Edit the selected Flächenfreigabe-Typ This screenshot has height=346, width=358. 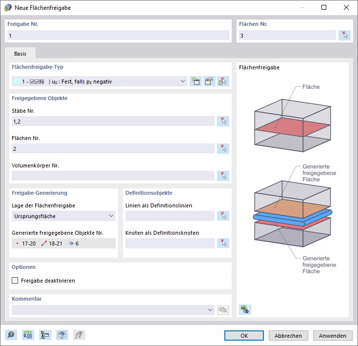click(209, 81)
